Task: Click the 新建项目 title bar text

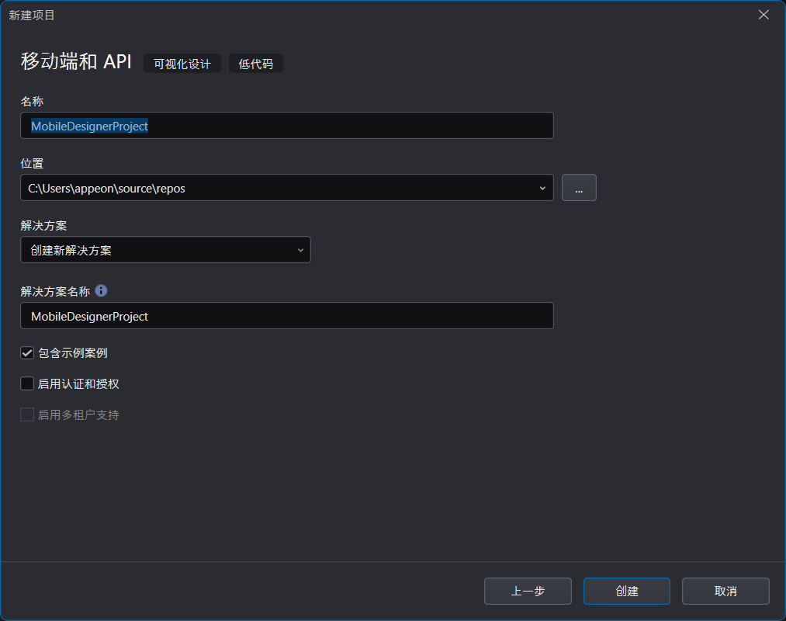Action: pos(32,15)
